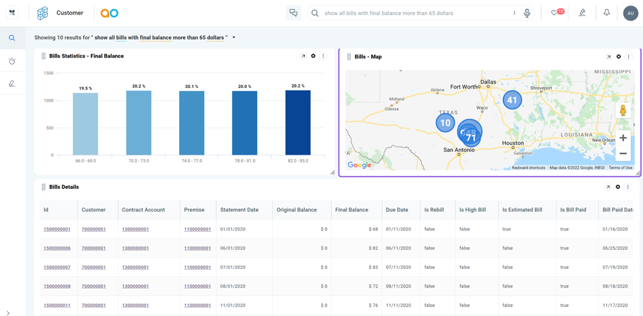Sort by Final Balance column header
The width and height of the screenshot is (643, 316).
pos(352,210)
